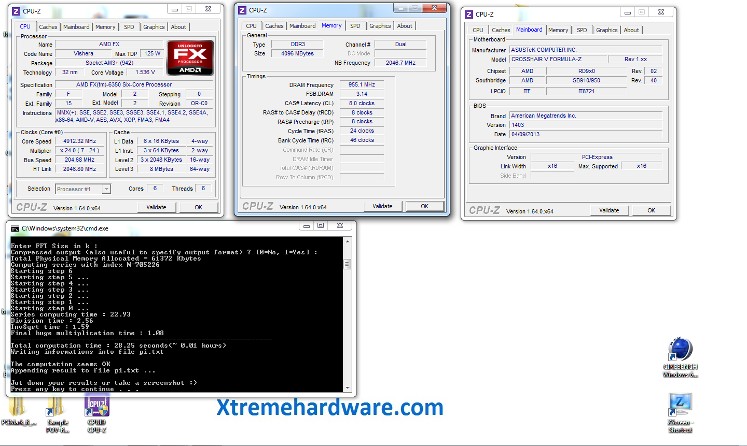Click the Max TDP 125 W value
The width and height of the screenshot is (747, 446).
click(152, 53)
